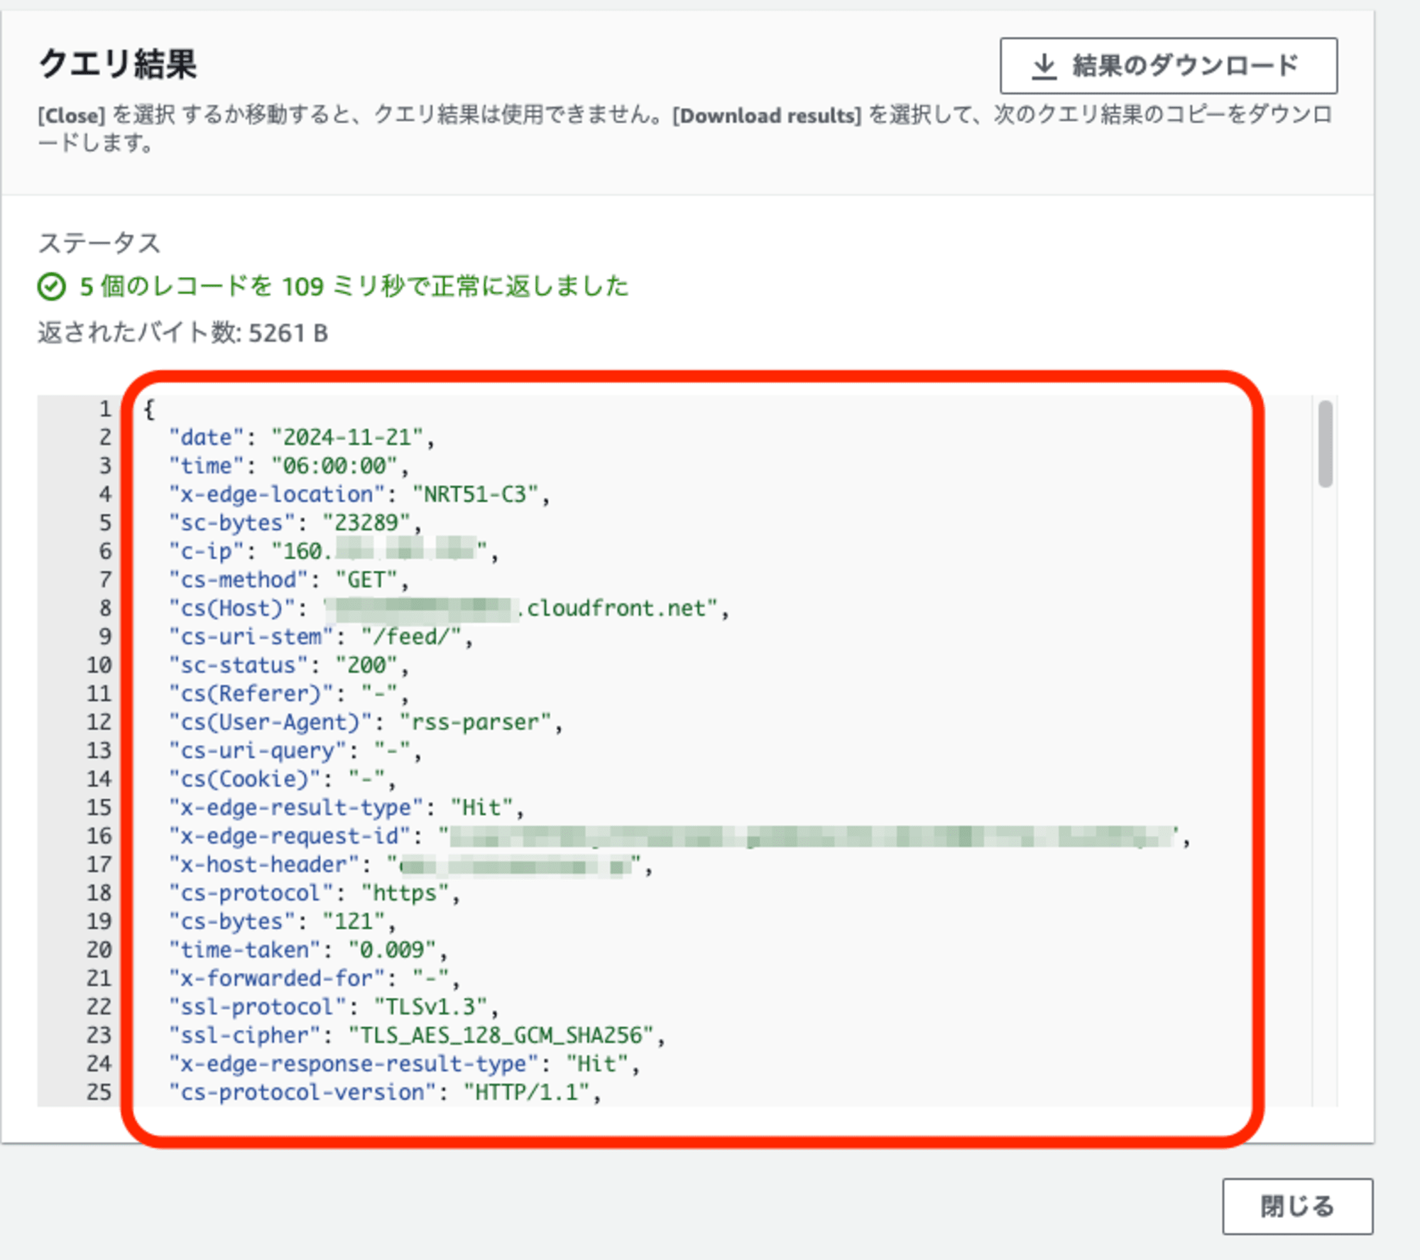Image resolution: width=1420 pixels, height=1260 pixels.
Task: Click the green success checkmark icon
Action: click(x=51, y=287)
